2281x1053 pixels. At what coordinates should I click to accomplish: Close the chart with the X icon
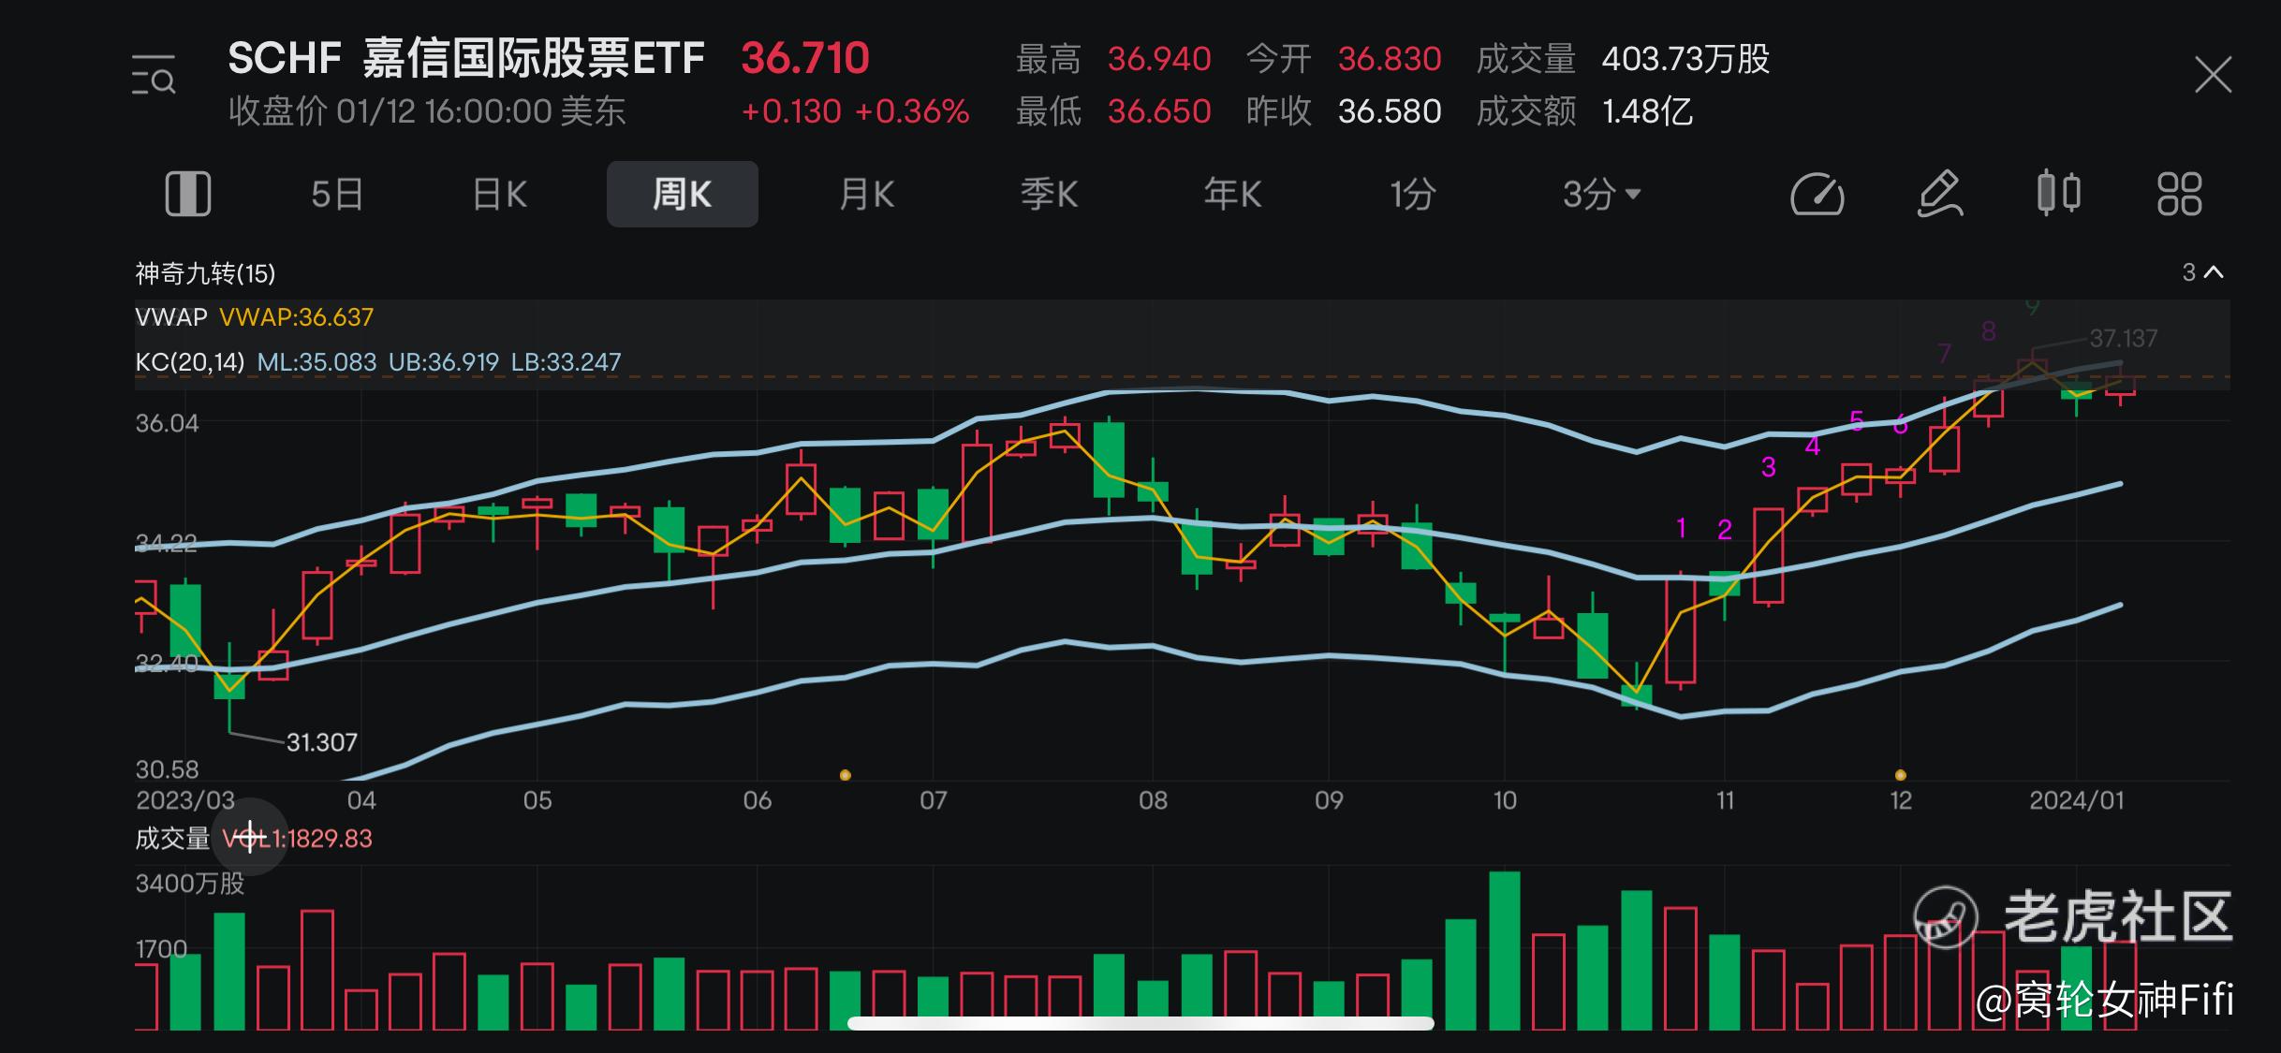[x=2213, y=75]
